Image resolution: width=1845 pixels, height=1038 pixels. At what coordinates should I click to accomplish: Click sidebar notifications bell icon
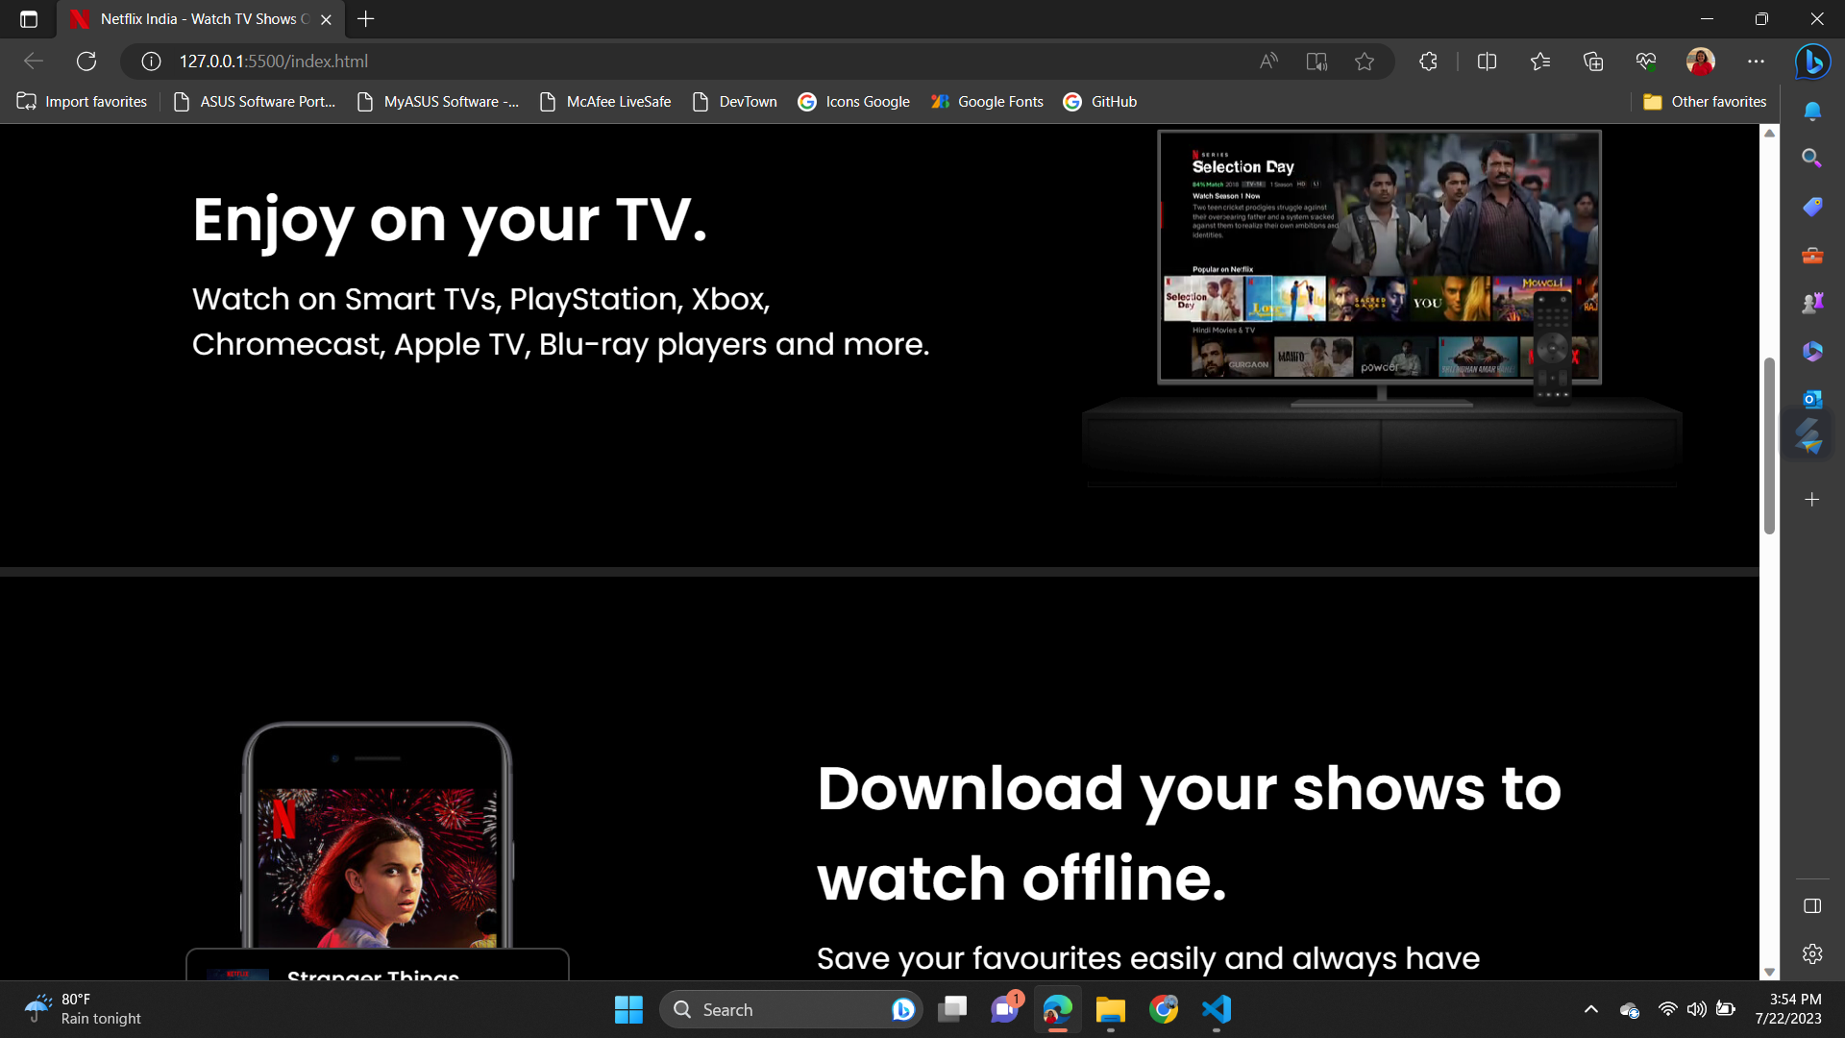pyautogui.click(x=1812, y=111)
